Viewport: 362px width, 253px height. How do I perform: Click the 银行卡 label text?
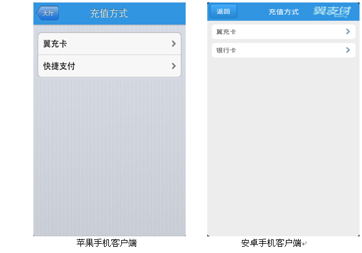(x=226, y=50)
